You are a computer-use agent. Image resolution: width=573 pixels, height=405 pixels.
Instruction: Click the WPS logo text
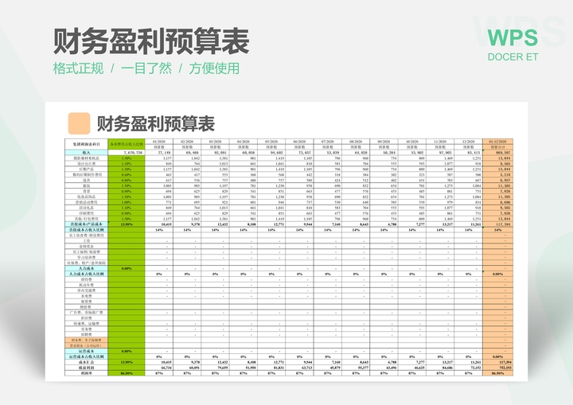pyautogui.click(x=513, y=37)
